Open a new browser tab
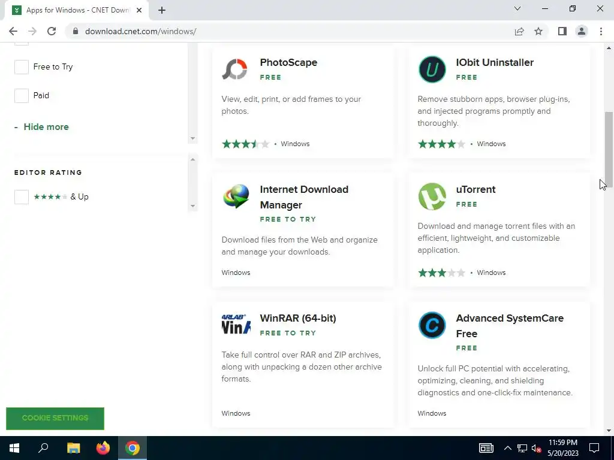The height and width of the screenshot is (460, 614). [162, 10]
